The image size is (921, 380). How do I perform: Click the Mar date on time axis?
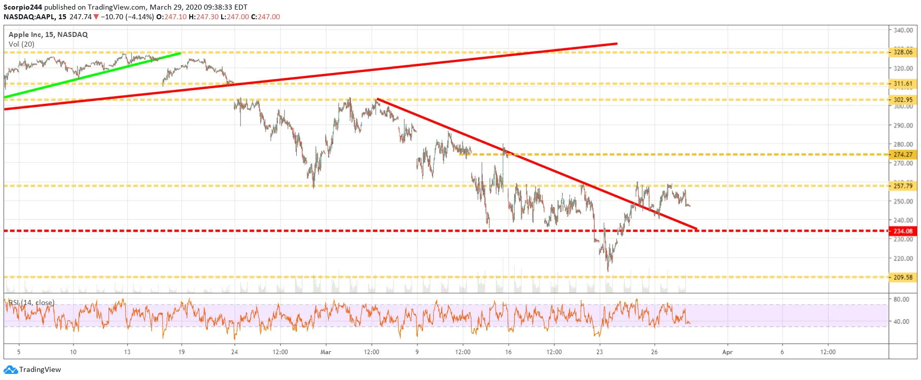coord(326,352)
